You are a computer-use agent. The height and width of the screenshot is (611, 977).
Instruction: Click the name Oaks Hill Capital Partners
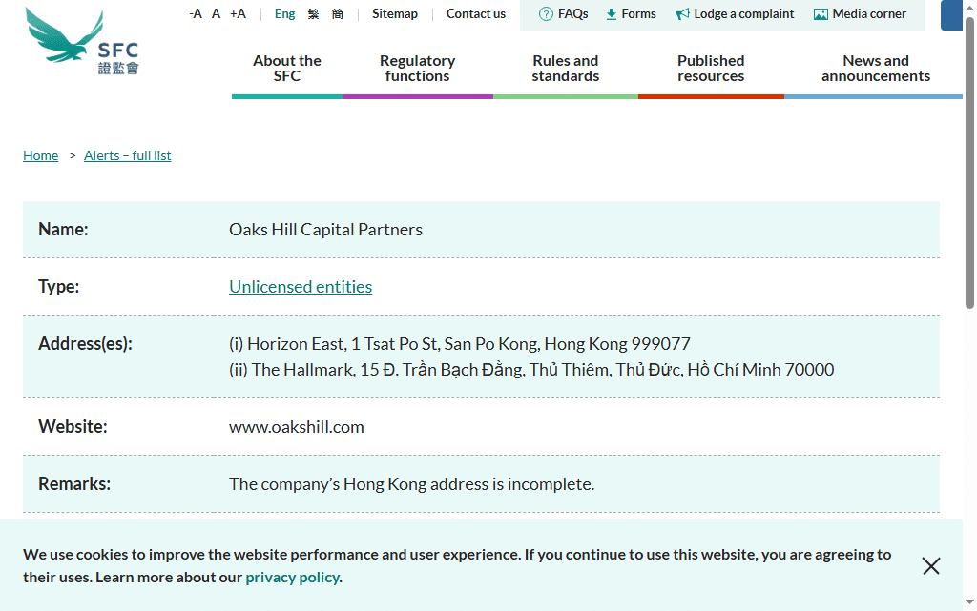(x=326, y=230)
